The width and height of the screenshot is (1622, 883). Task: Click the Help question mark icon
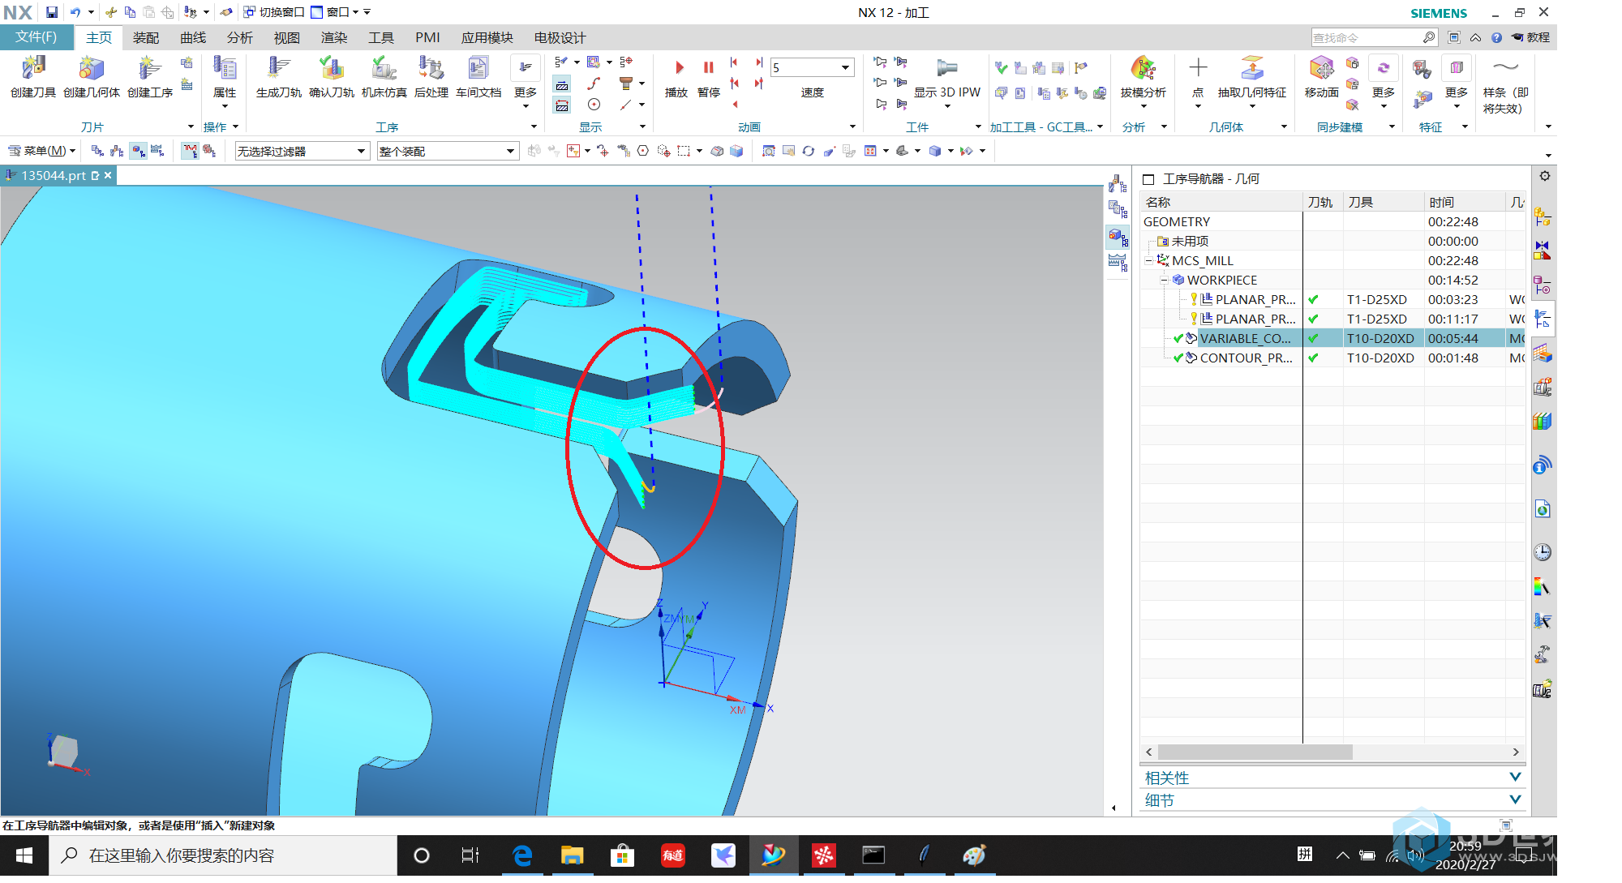pyautogui.click(x=1496, y=37)
